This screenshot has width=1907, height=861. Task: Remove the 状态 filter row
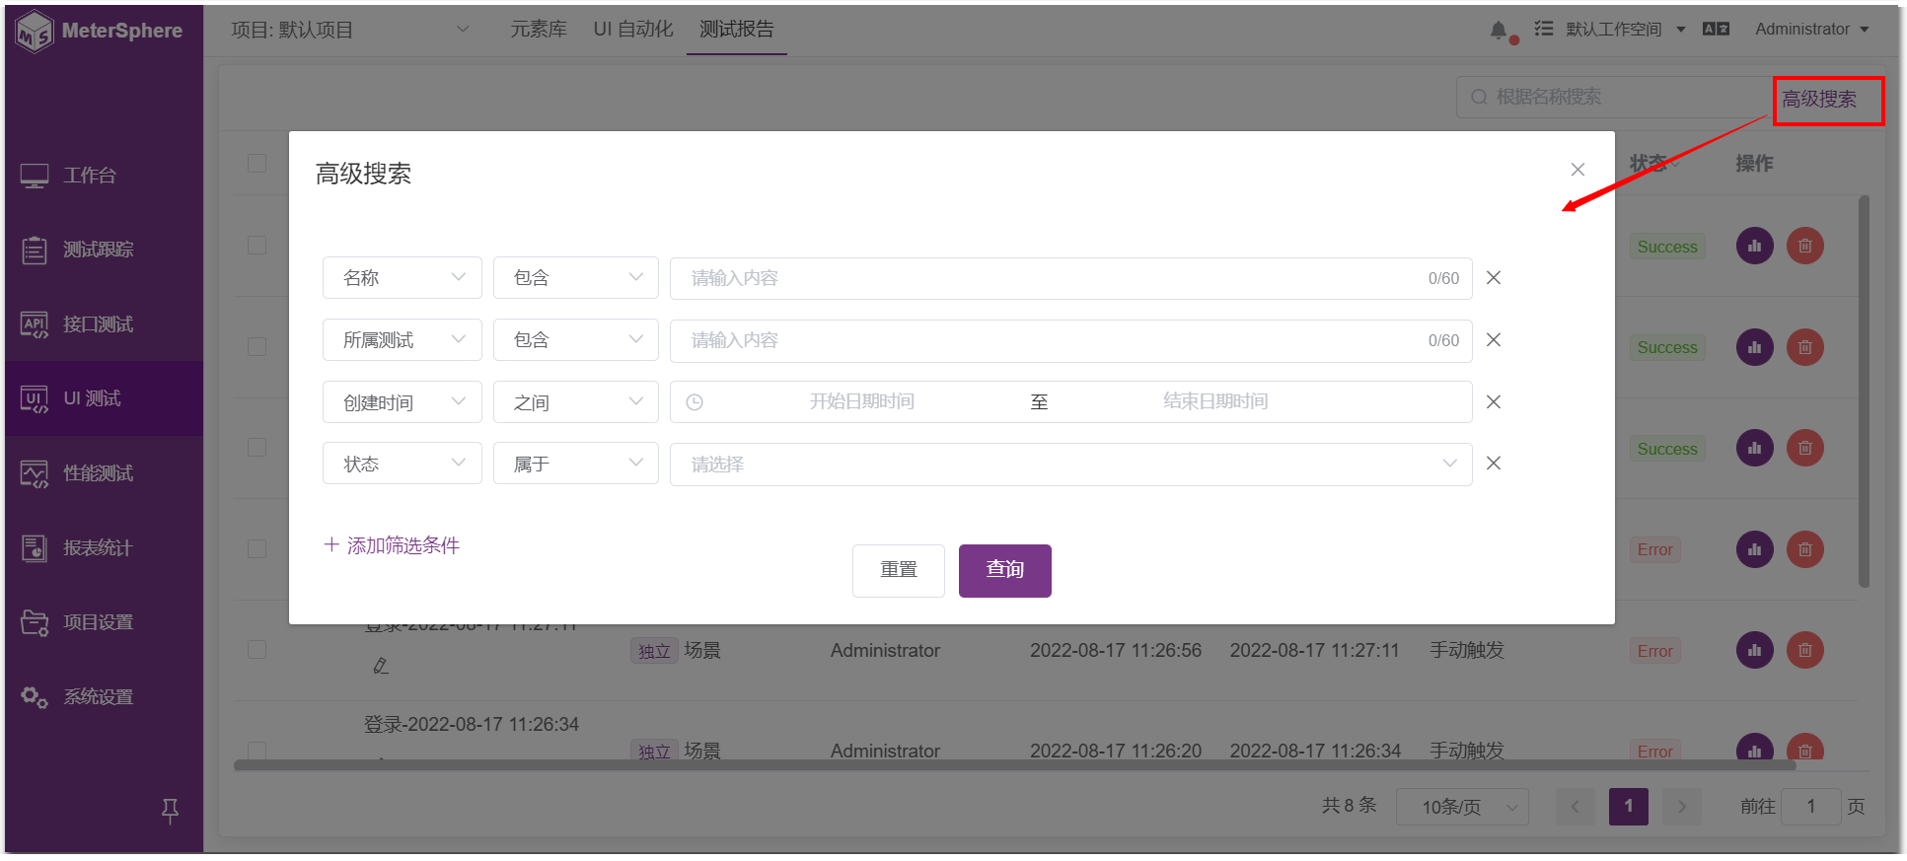click(1494, 464)
